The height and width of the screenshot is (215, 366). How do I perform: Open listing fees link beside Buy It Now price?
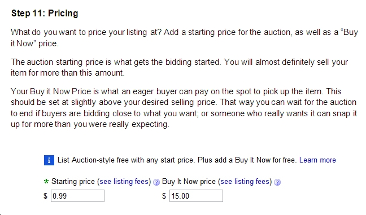click(x=245, y=182)
